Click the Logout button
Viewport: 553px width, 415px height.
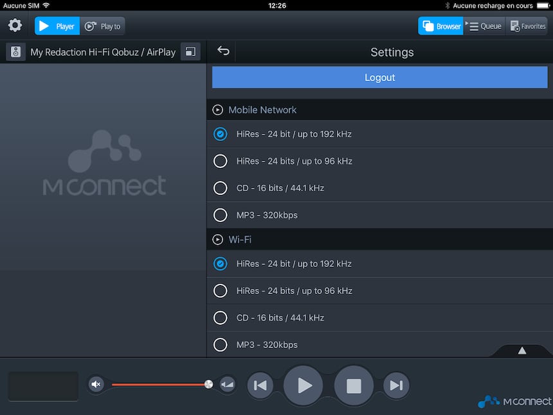coord(380,77)
